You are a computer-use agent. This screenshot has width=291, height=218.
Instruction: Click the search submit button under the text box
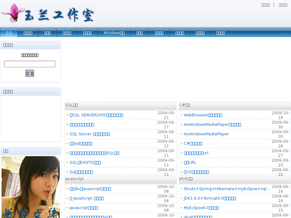pyautogui.click(x=30, y=73)
